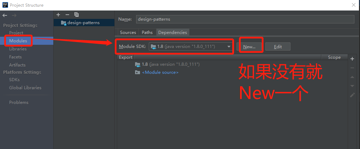Copy the selected module with the copy icon

point(76,15)
